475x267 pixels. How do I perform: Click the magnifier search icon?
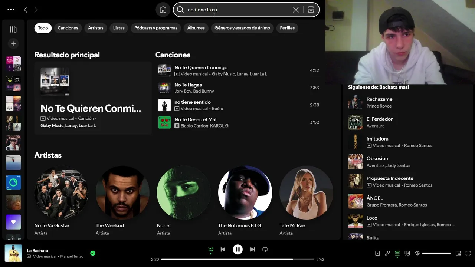(180, 10)
